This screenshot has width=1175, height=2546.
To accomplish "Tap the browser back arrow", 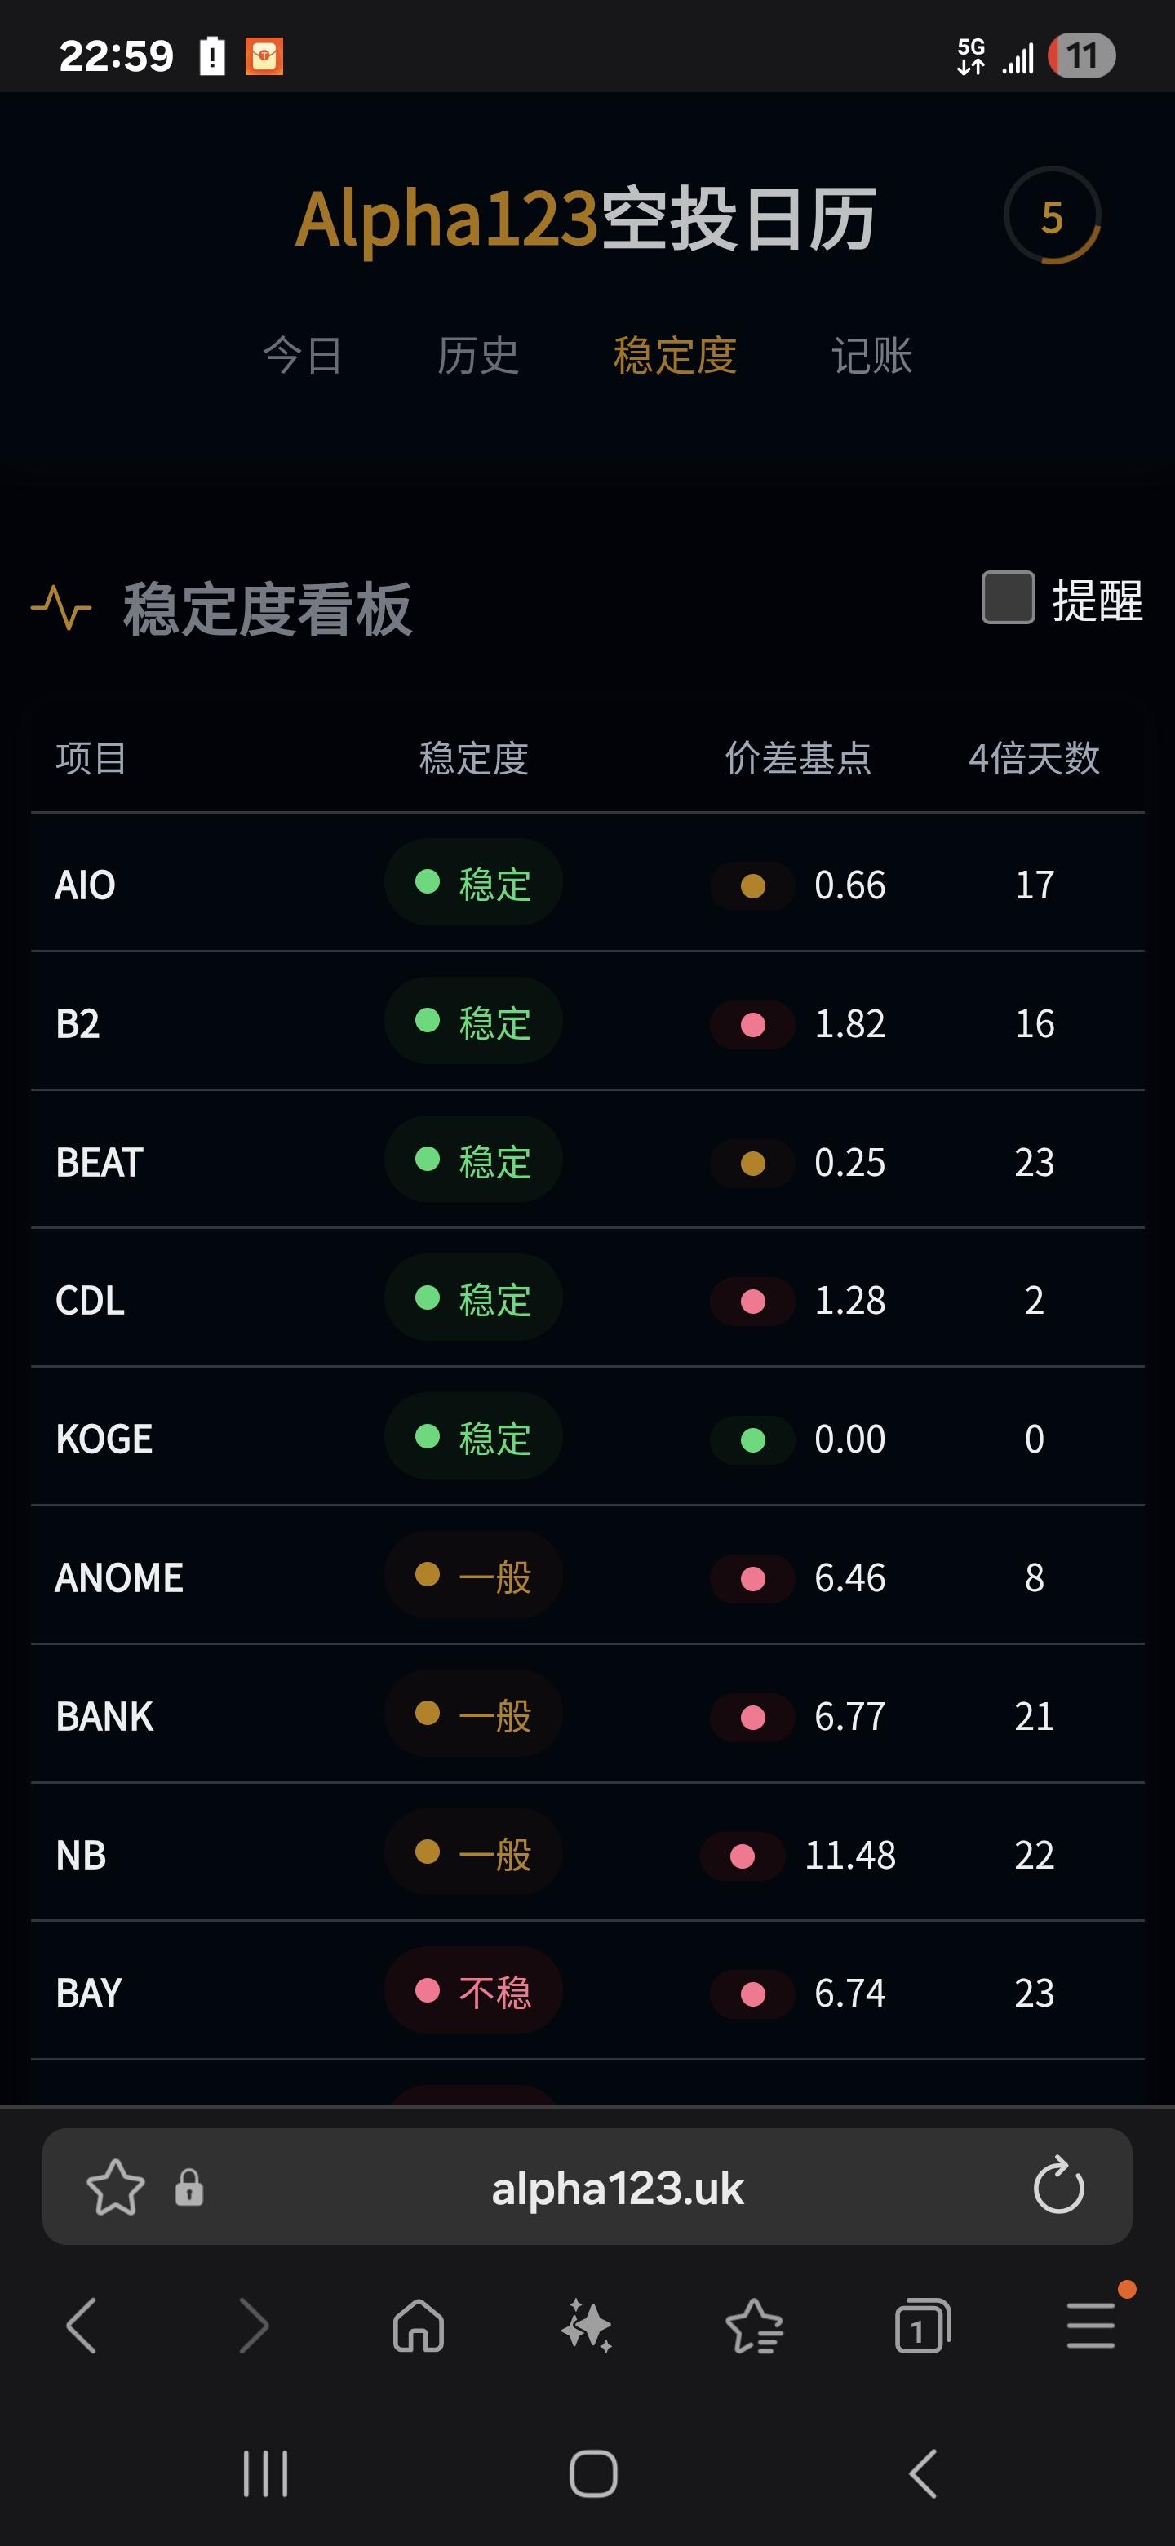I will (82, 2326).
